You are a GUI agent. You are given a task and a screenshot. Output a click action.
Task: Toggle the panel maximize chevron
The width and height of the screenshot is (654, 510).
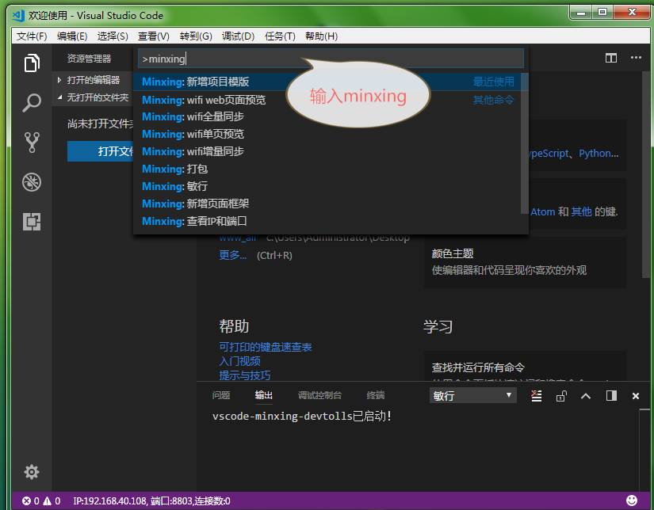(x=585, y=396)
